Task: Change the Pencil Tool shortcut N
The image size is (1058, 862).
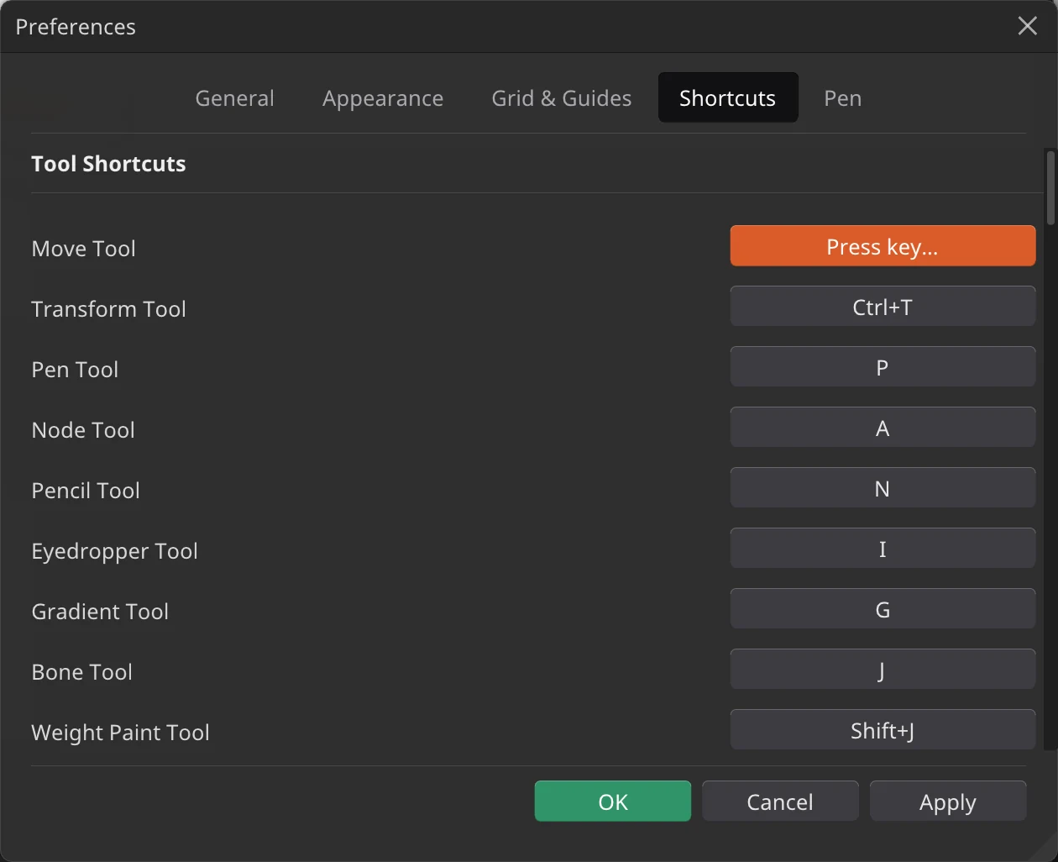Action: pyautogui.click(x=883, y=488)
